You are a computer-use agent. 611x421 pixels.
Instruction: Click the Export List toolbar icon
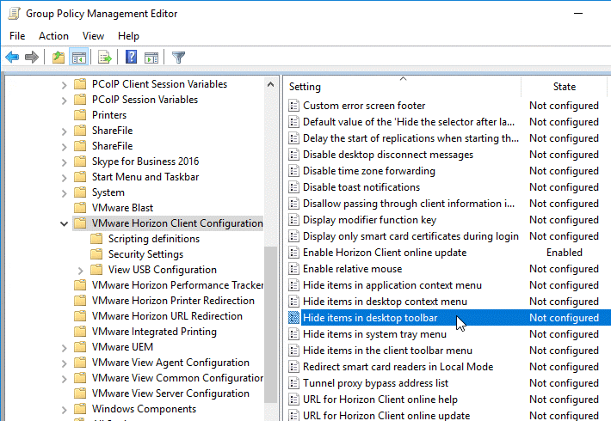click(104, 58)
